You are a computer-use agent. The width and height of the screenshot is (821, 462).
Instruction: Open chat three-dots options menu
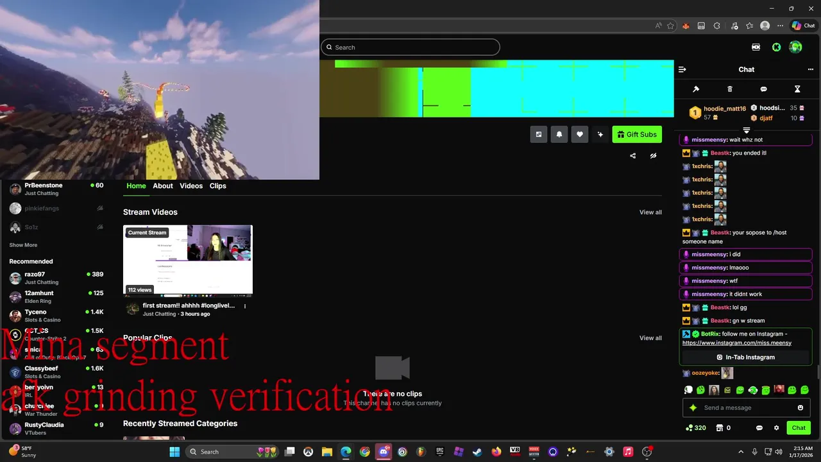point(811,69)
